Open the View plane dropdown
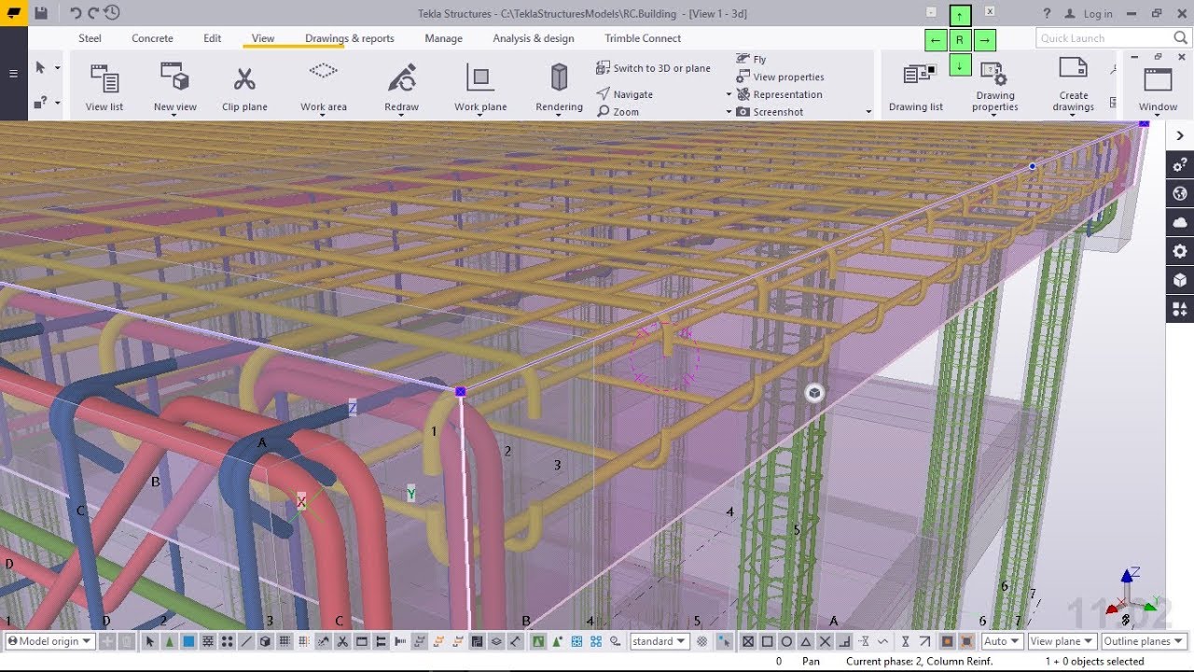This screenshot has height=672, width=1194. (1062, 641)
